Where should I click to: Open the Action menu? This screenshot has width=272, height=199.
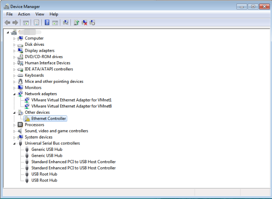pyautogui.click(x=24, y=14)
